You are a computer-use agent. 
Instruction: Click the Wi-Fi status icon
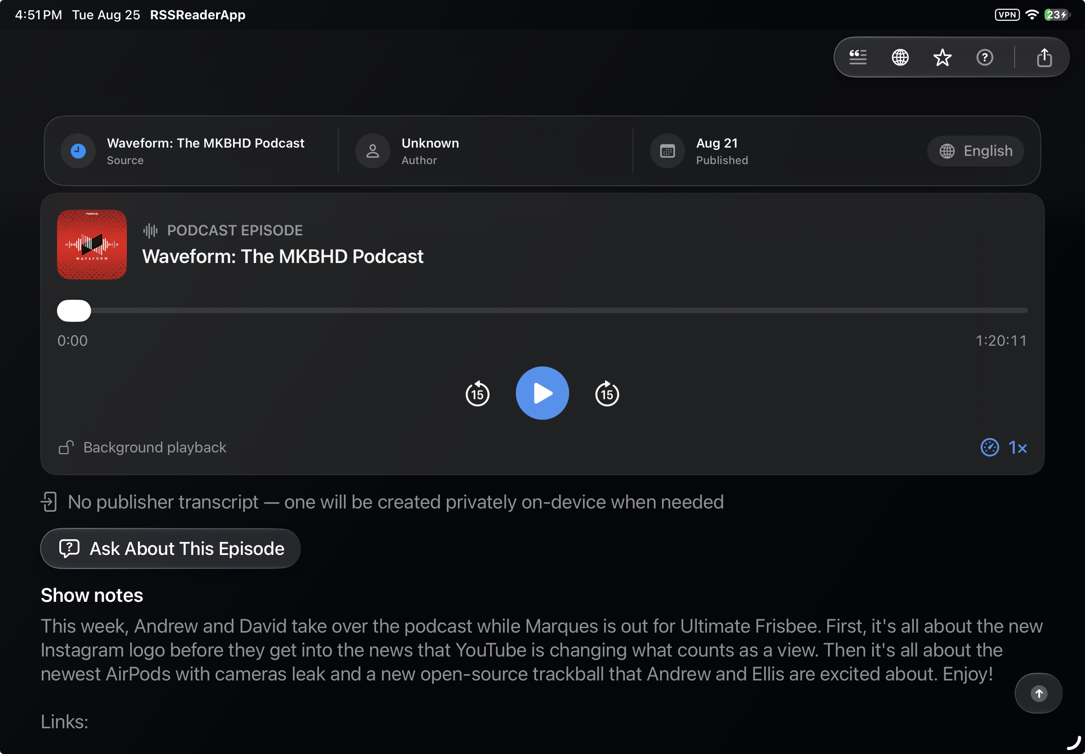coord(1032,15)
